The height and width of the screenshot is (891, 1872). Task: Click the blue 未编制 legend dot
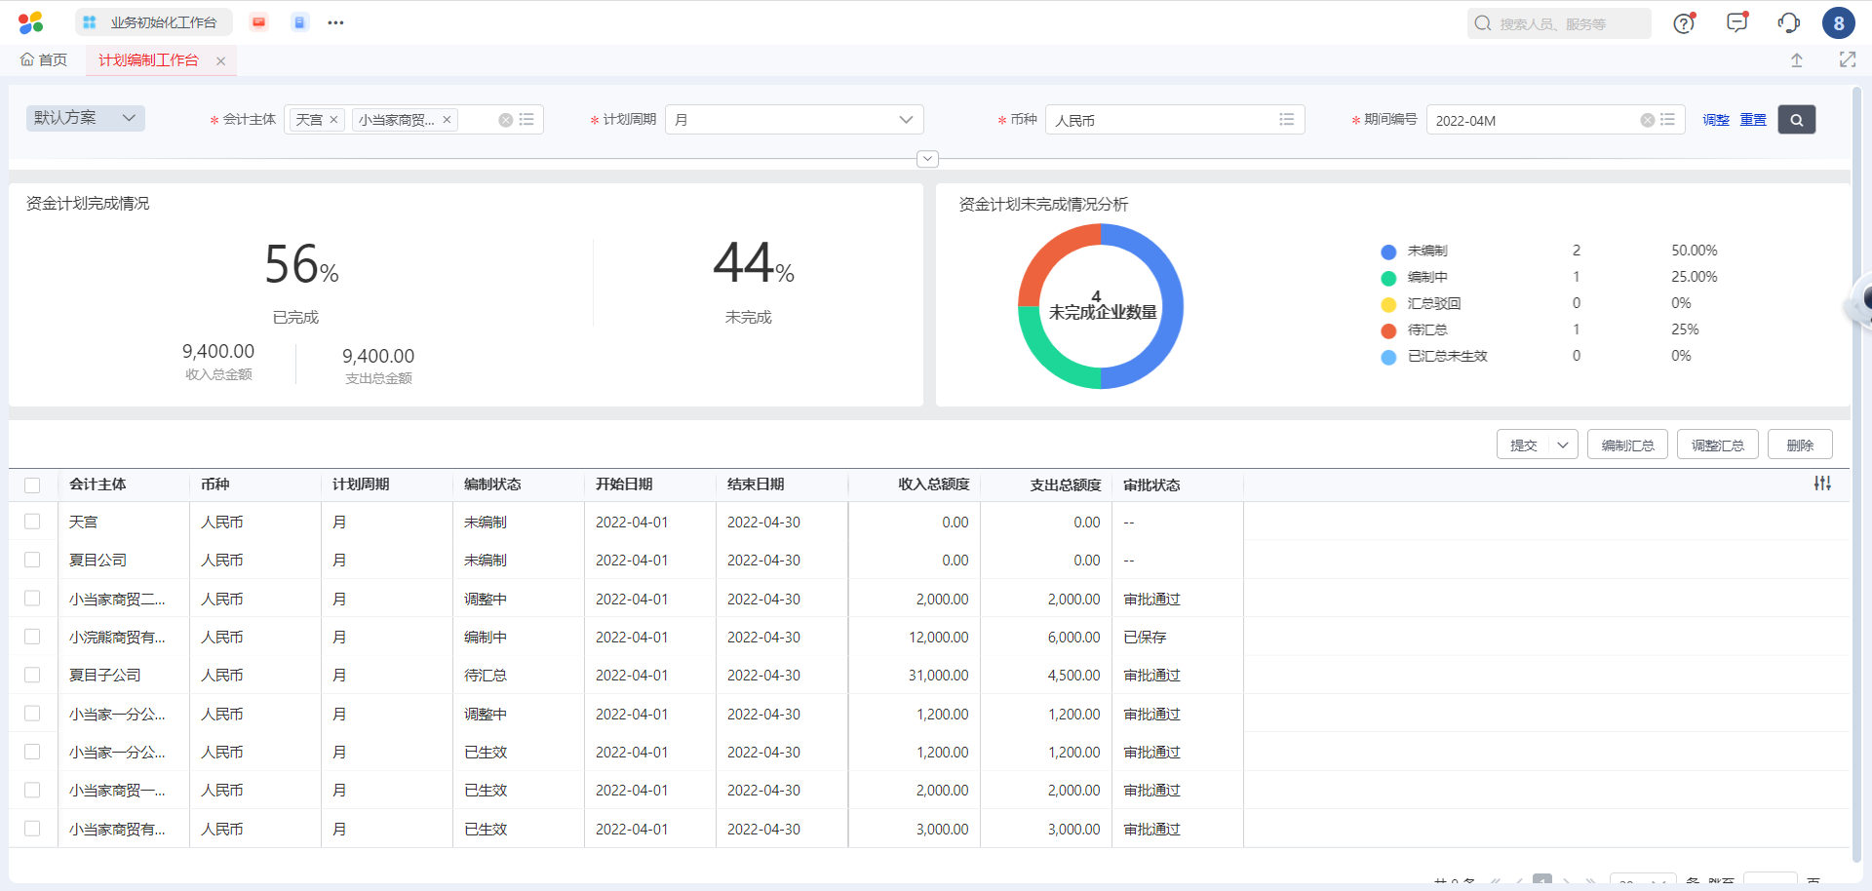[x=1388, y=252]
